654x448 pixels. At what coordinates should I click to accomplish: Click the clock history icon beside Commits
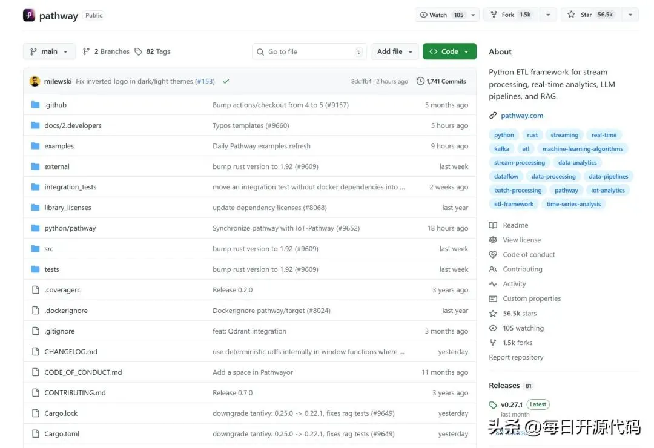(420, 81)
